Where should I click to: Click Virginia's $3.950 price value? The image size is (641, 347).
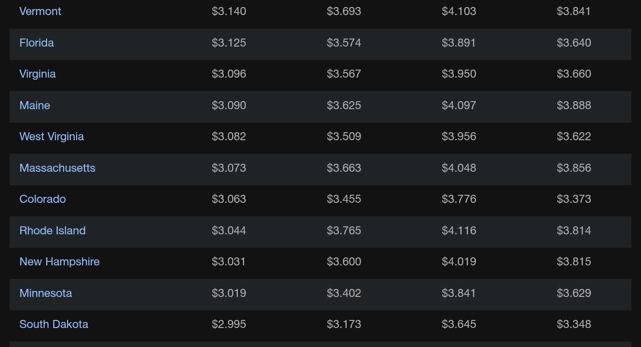[459, 74]
